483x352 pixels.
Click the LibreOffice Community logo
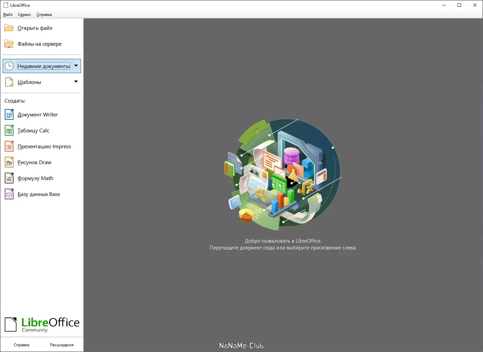point(42,325)
